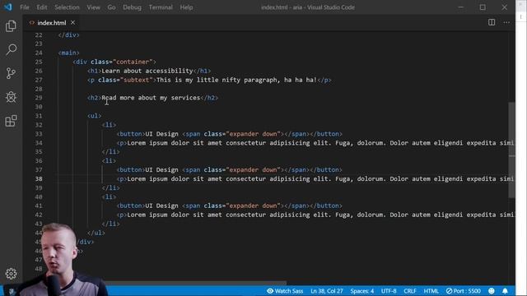Click the feedback smiley in the status bar

pos(492,291)
